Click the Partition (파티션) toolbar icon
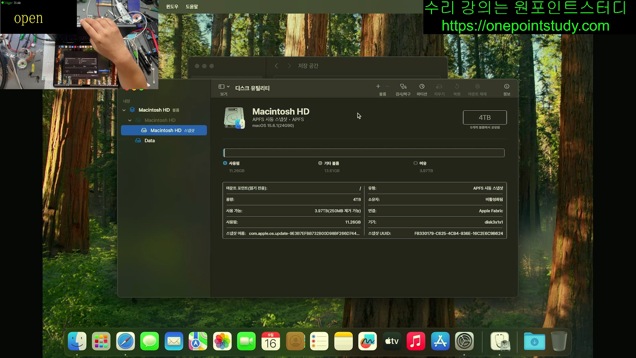 [422, 87]
